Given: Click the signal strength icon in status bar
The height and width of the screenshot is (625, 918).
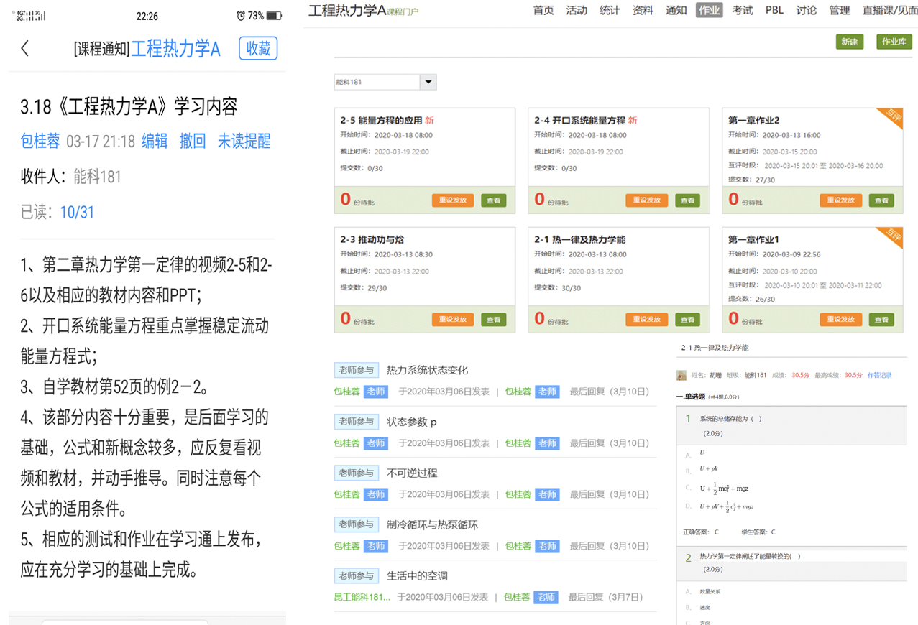Looking at the screenshot, I should (x=31, y=16).
